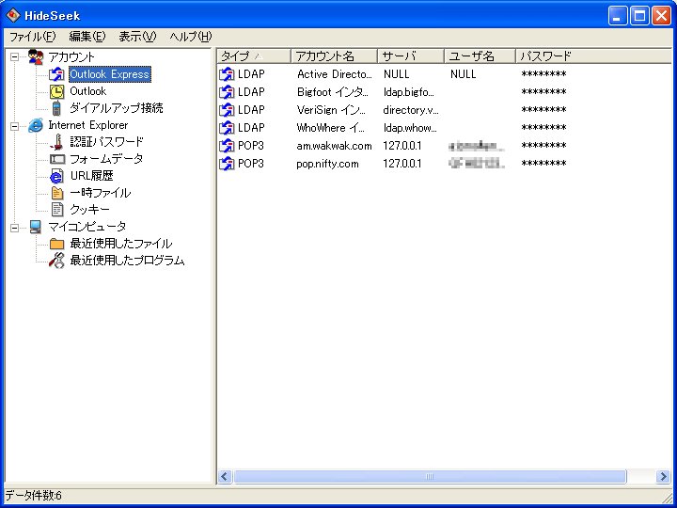Viewport: 677px width, 508px height.
Task: Click the yellow Outlook clock icon
Action: click(56, 91)
